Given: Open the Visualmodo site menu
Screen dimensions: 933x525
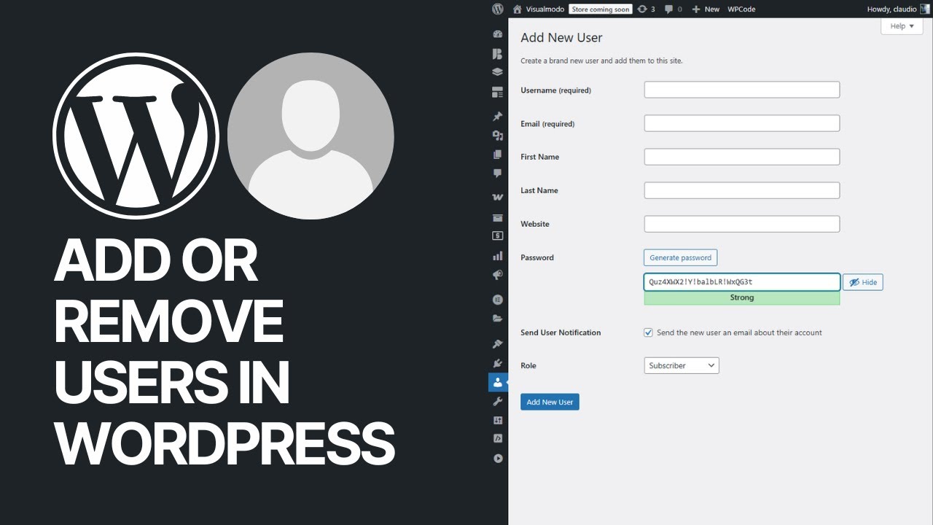Looking at the screenshot, I should point(539,9).
